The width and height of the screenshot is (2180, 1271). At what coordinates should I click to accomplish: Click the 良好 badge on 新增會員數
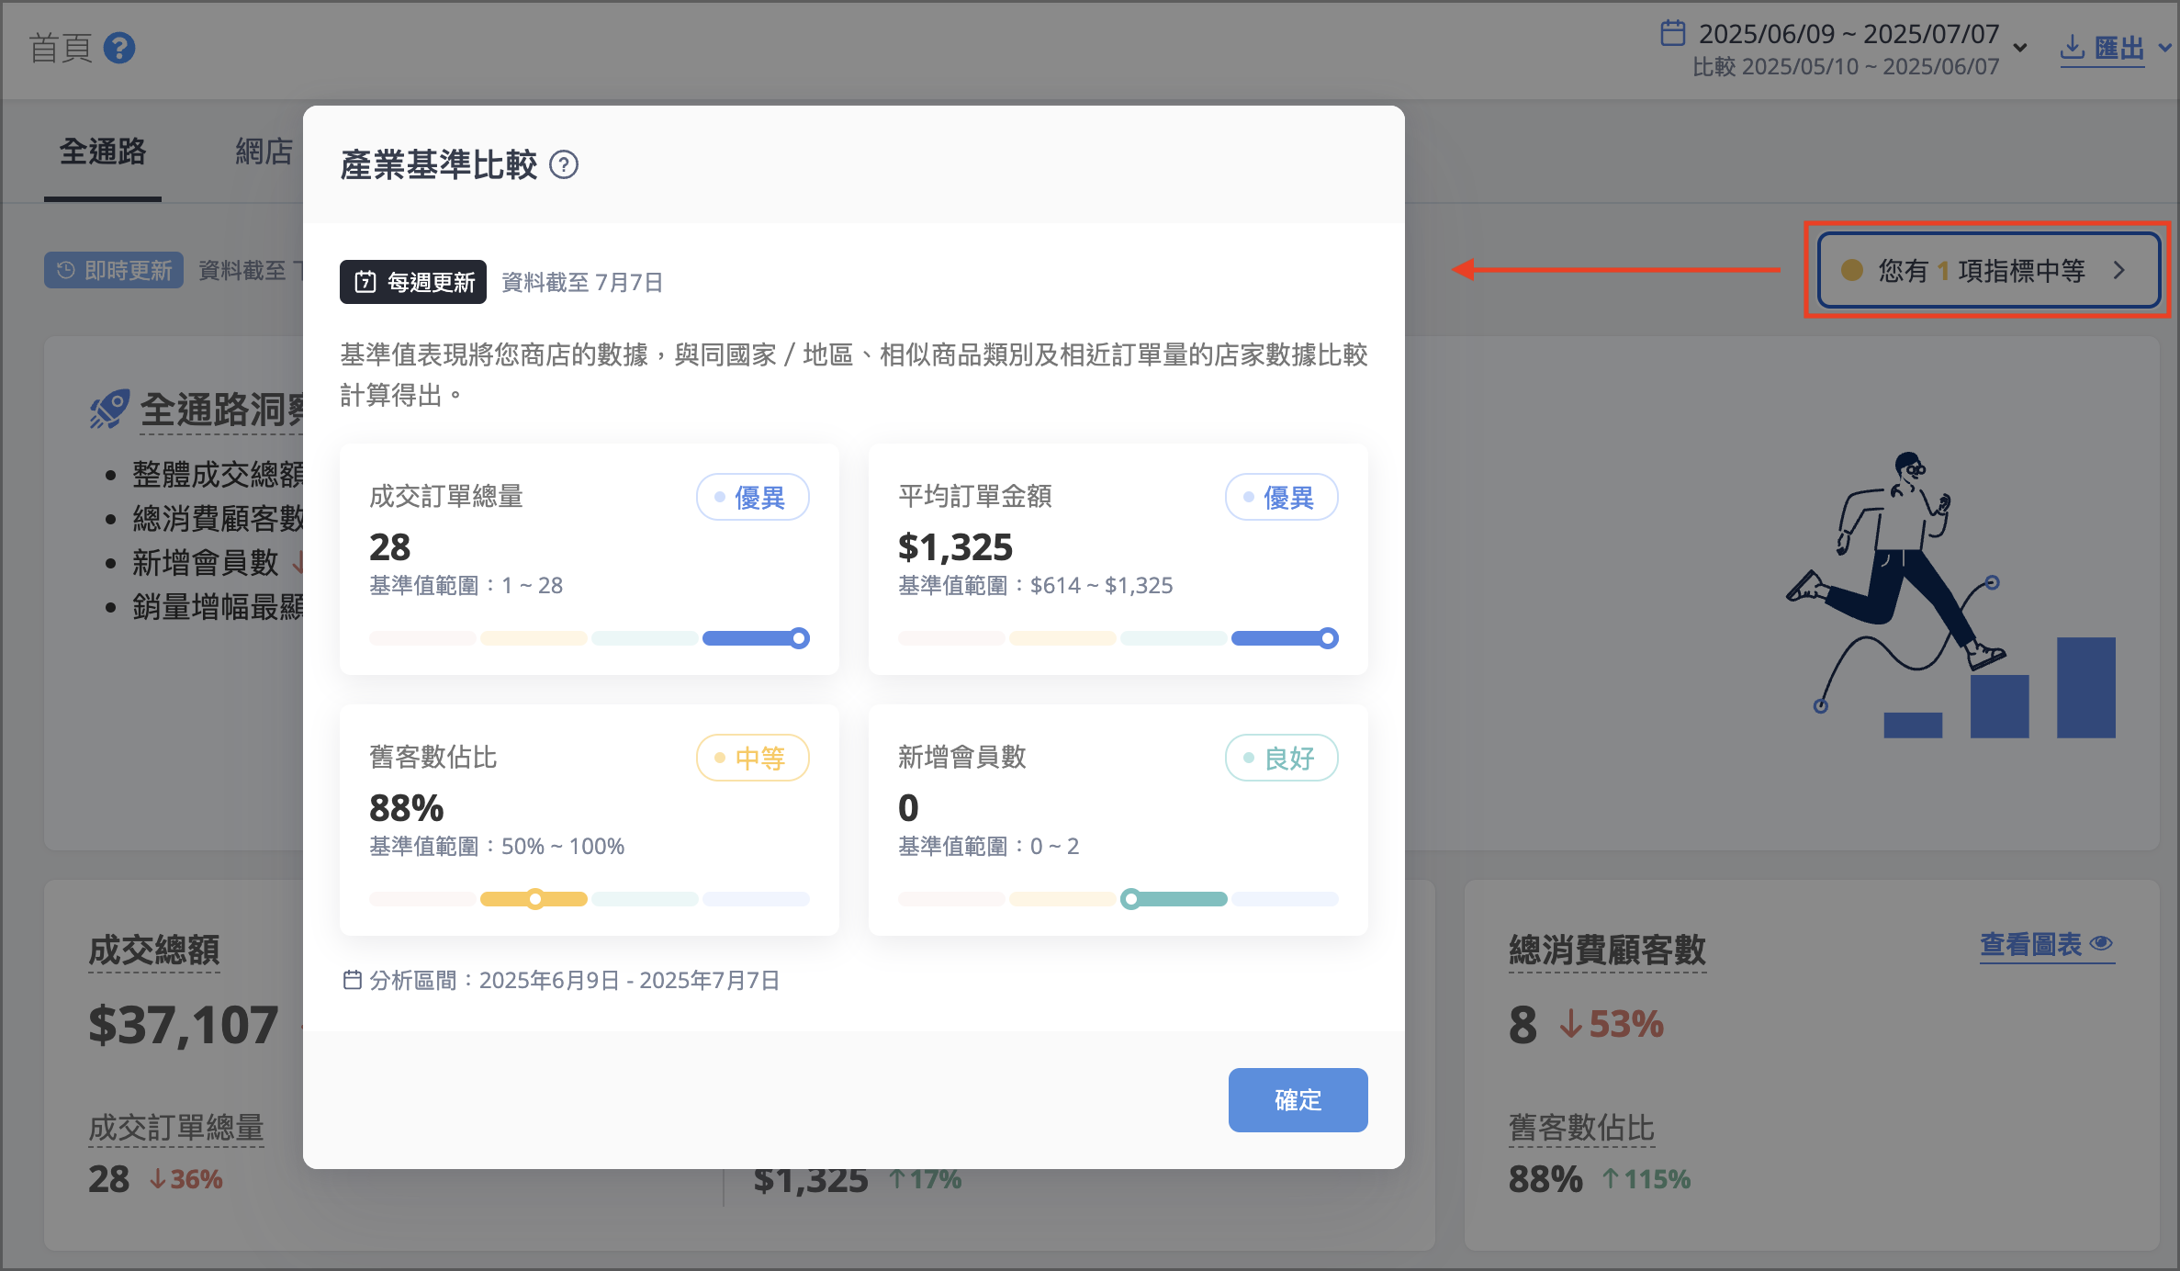(1282, 758)
